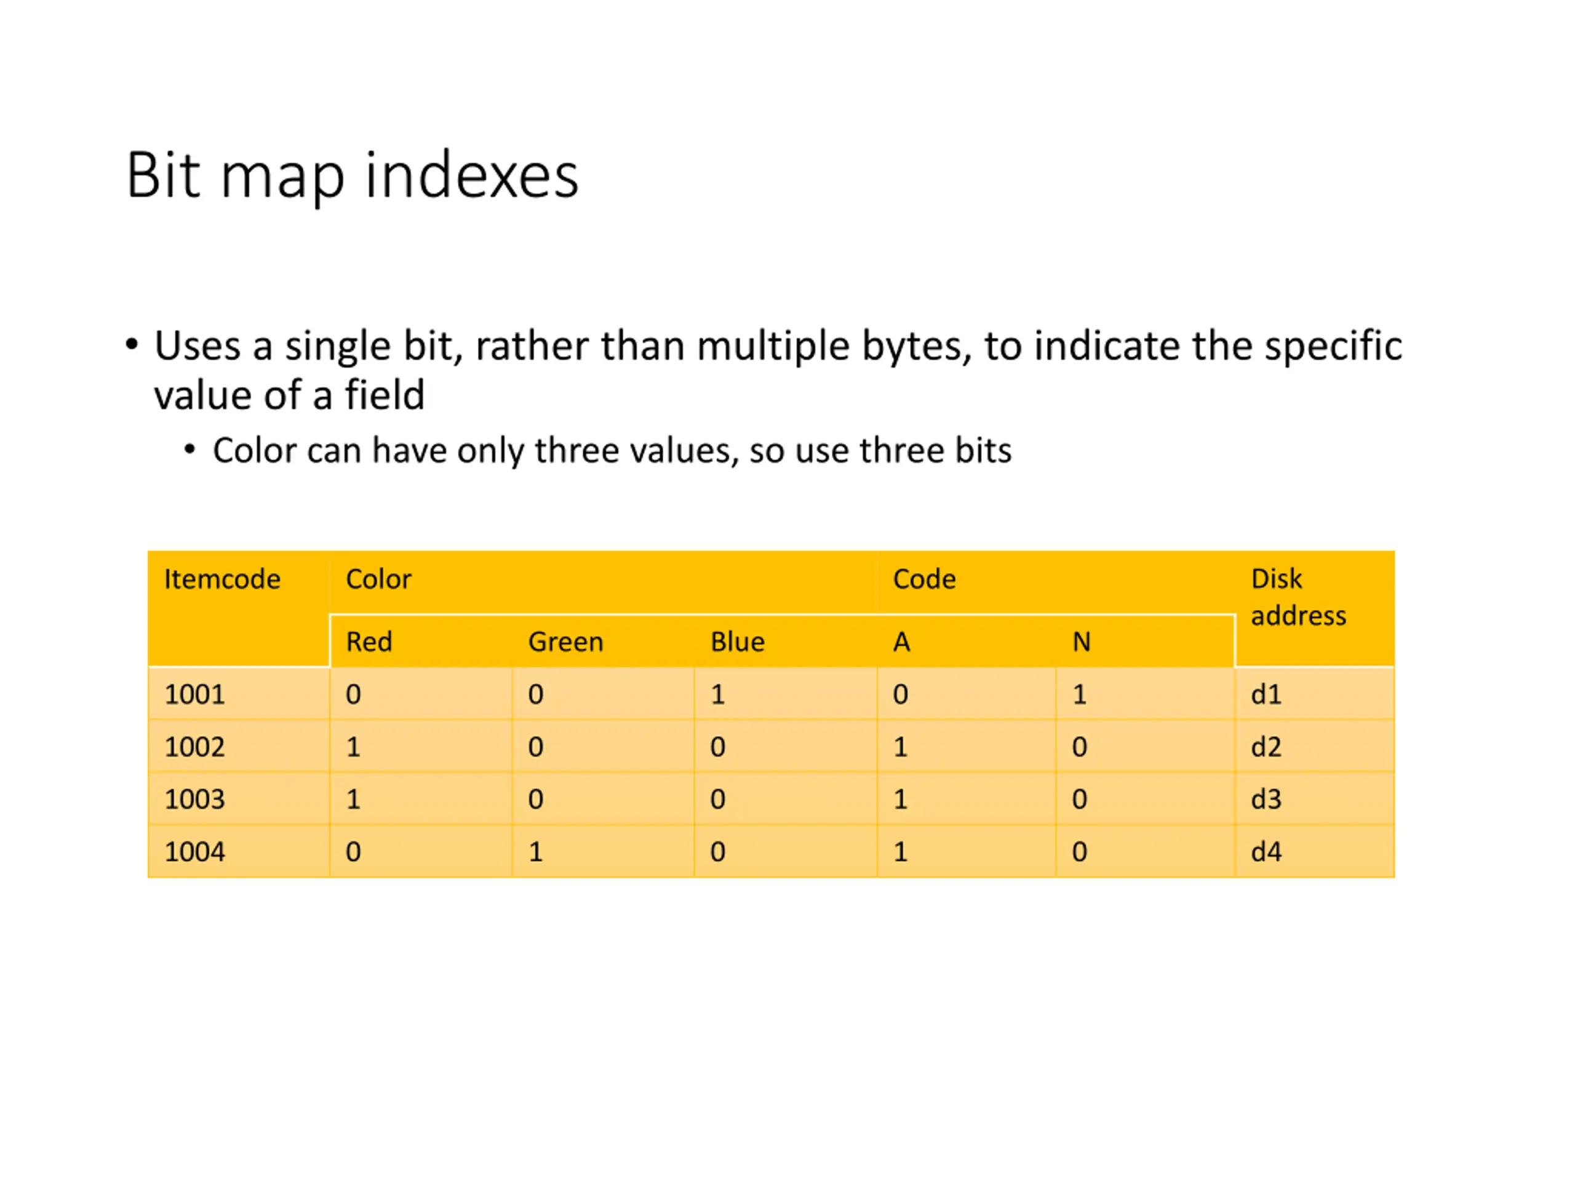The image size is (1575, 1181).
Task: Click itemcode cell 1004
Action: coord(239,851)
